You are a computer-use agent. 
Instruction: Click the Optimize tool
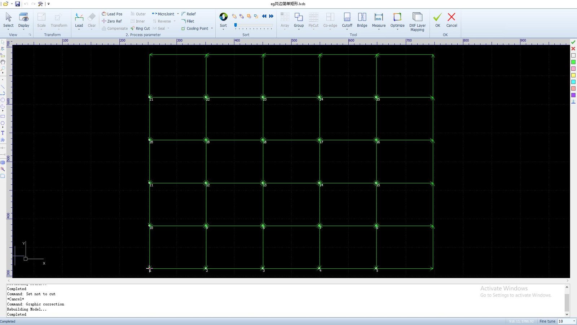pyautogui.click(x=397, y=20)
